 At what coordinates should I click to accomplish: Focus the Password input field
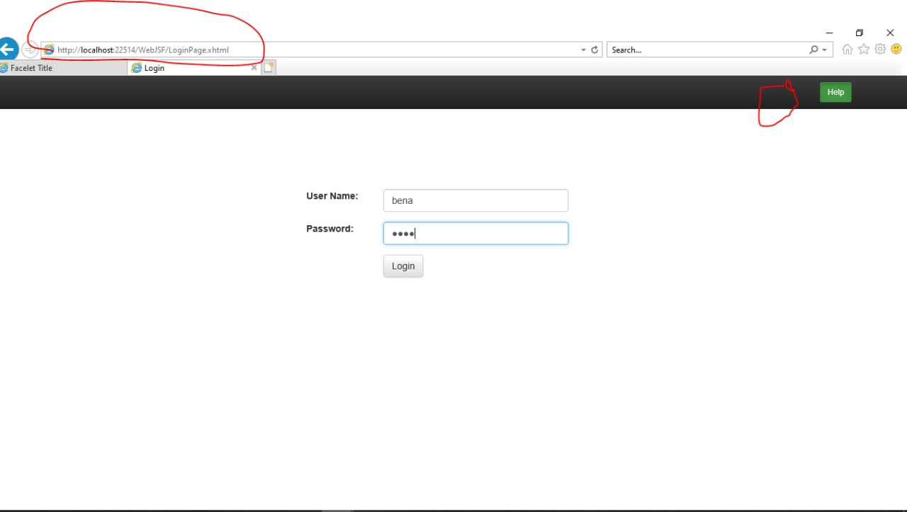tap(475, 233)
